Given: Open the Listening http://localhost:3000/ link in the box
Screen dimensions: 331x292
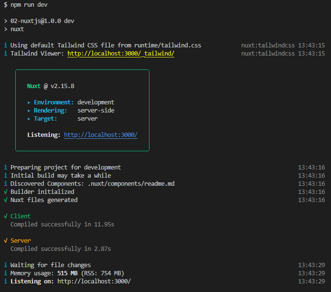Looking at the screenshot, I should 101,135.
